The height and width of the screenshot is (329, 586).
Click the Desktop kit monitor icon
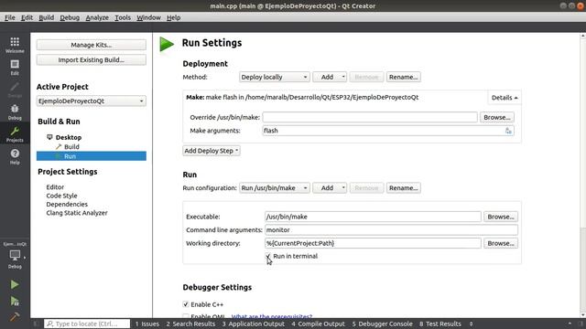[x=49, y=137]
